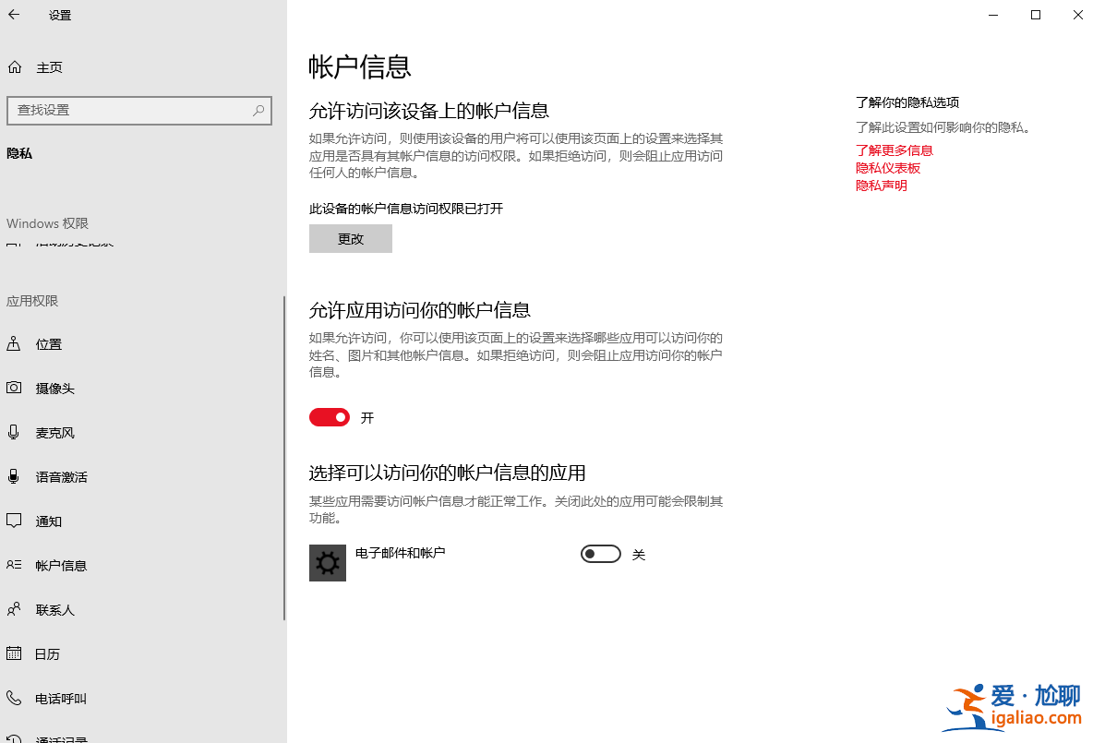
Task: Click the 更改 button
Action: coord(350,238)
